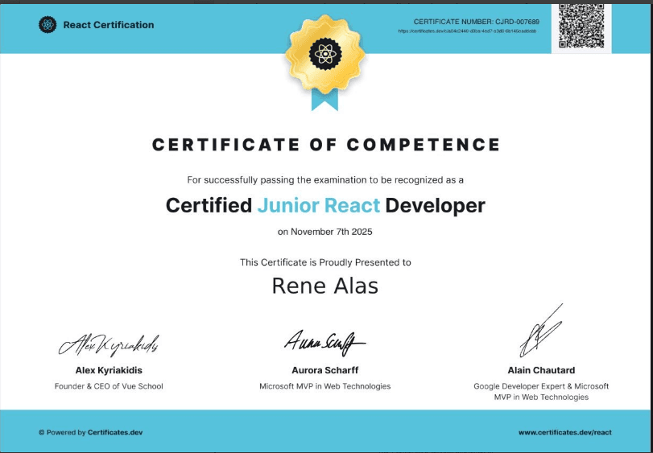653x453 pixels.
Task: Click the blue 'Junior React' words
Action: click(319, 205)
